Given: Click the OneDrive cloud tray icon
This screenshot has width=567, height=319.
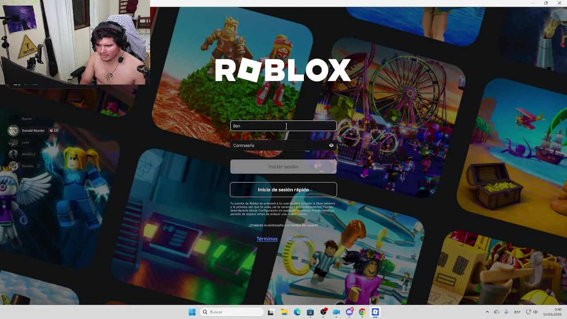Looking at the screenshot, I should pos(497,312).
